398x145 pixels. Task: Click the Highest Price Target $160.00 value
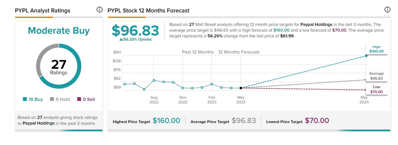coord(166,121)
